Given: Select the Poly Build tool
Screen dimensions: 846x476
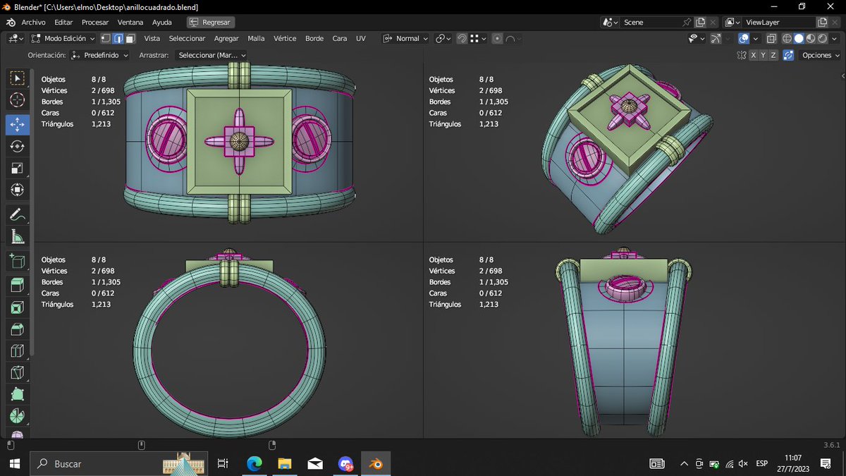Looking at the screenshot, I should [18, 395].
